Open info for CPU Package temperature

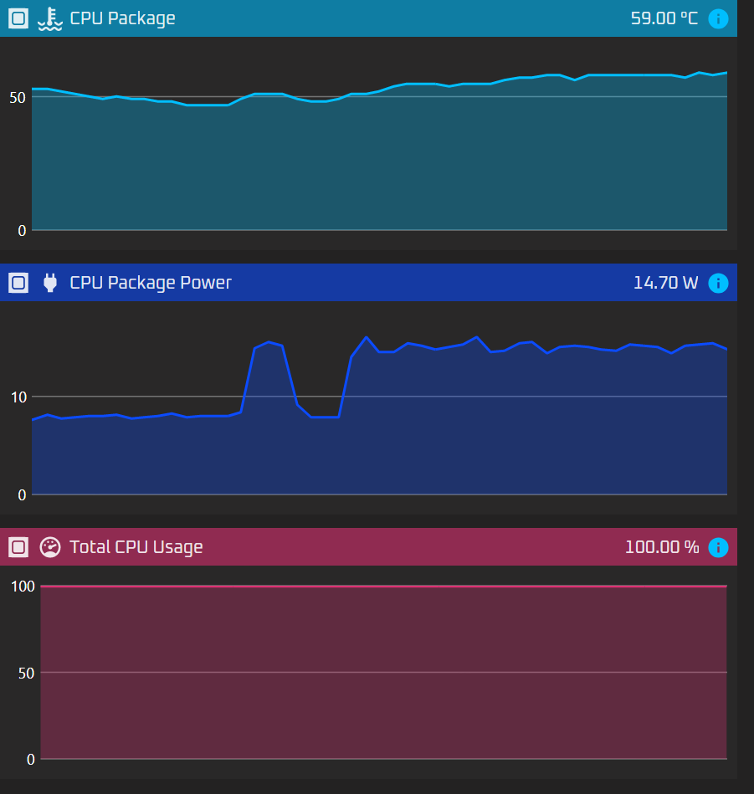718,18
